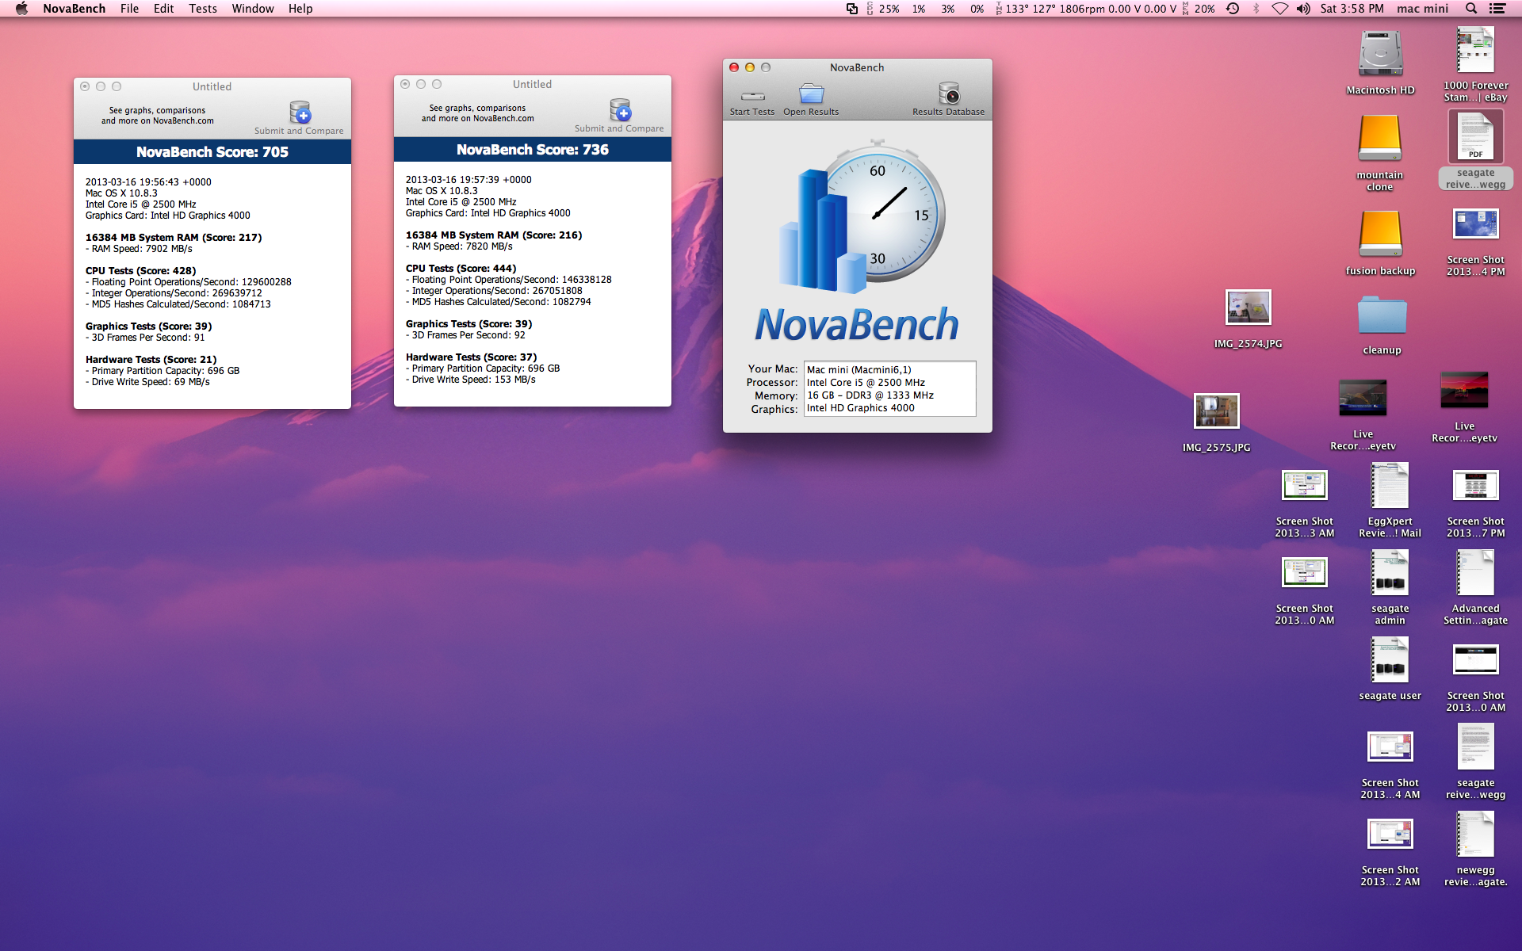1522x951 pixels.
Task: Select Screen Shot 2013...2 AM file
Action: click(1390, 834)
